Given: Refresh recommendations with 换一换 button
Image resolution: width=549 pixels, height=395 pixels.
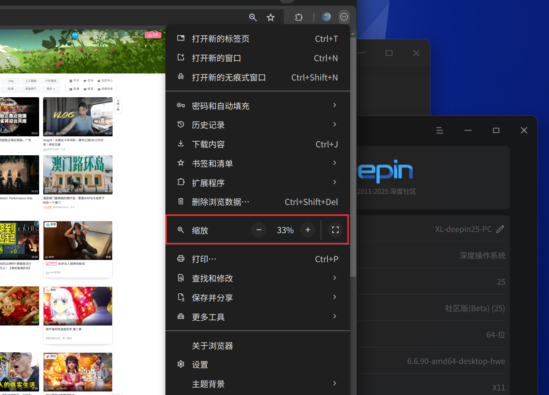Looking at the screenshot, I should [x=118, y=106].
